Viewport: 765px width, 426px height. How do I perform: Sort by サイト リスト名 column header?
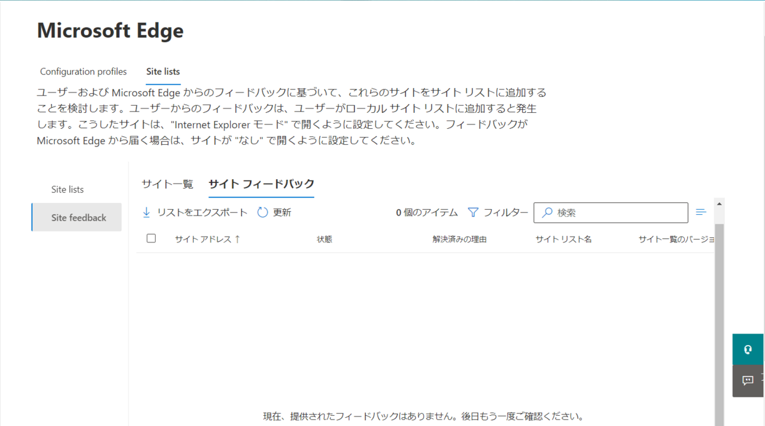[x=564, y=239]
